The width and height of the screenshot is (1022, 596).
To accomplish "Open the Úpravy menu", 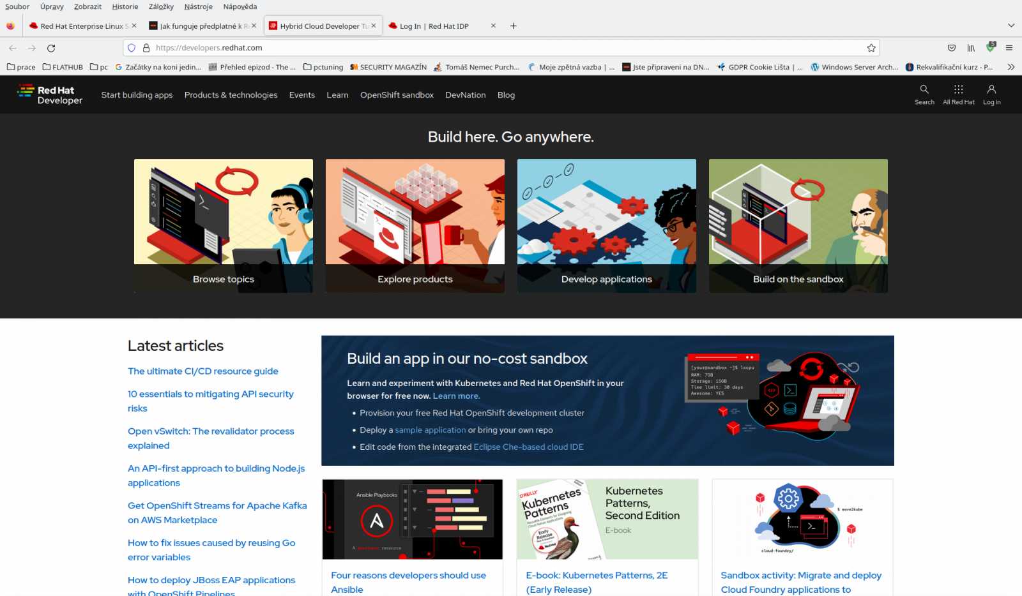I will (52, 6).
